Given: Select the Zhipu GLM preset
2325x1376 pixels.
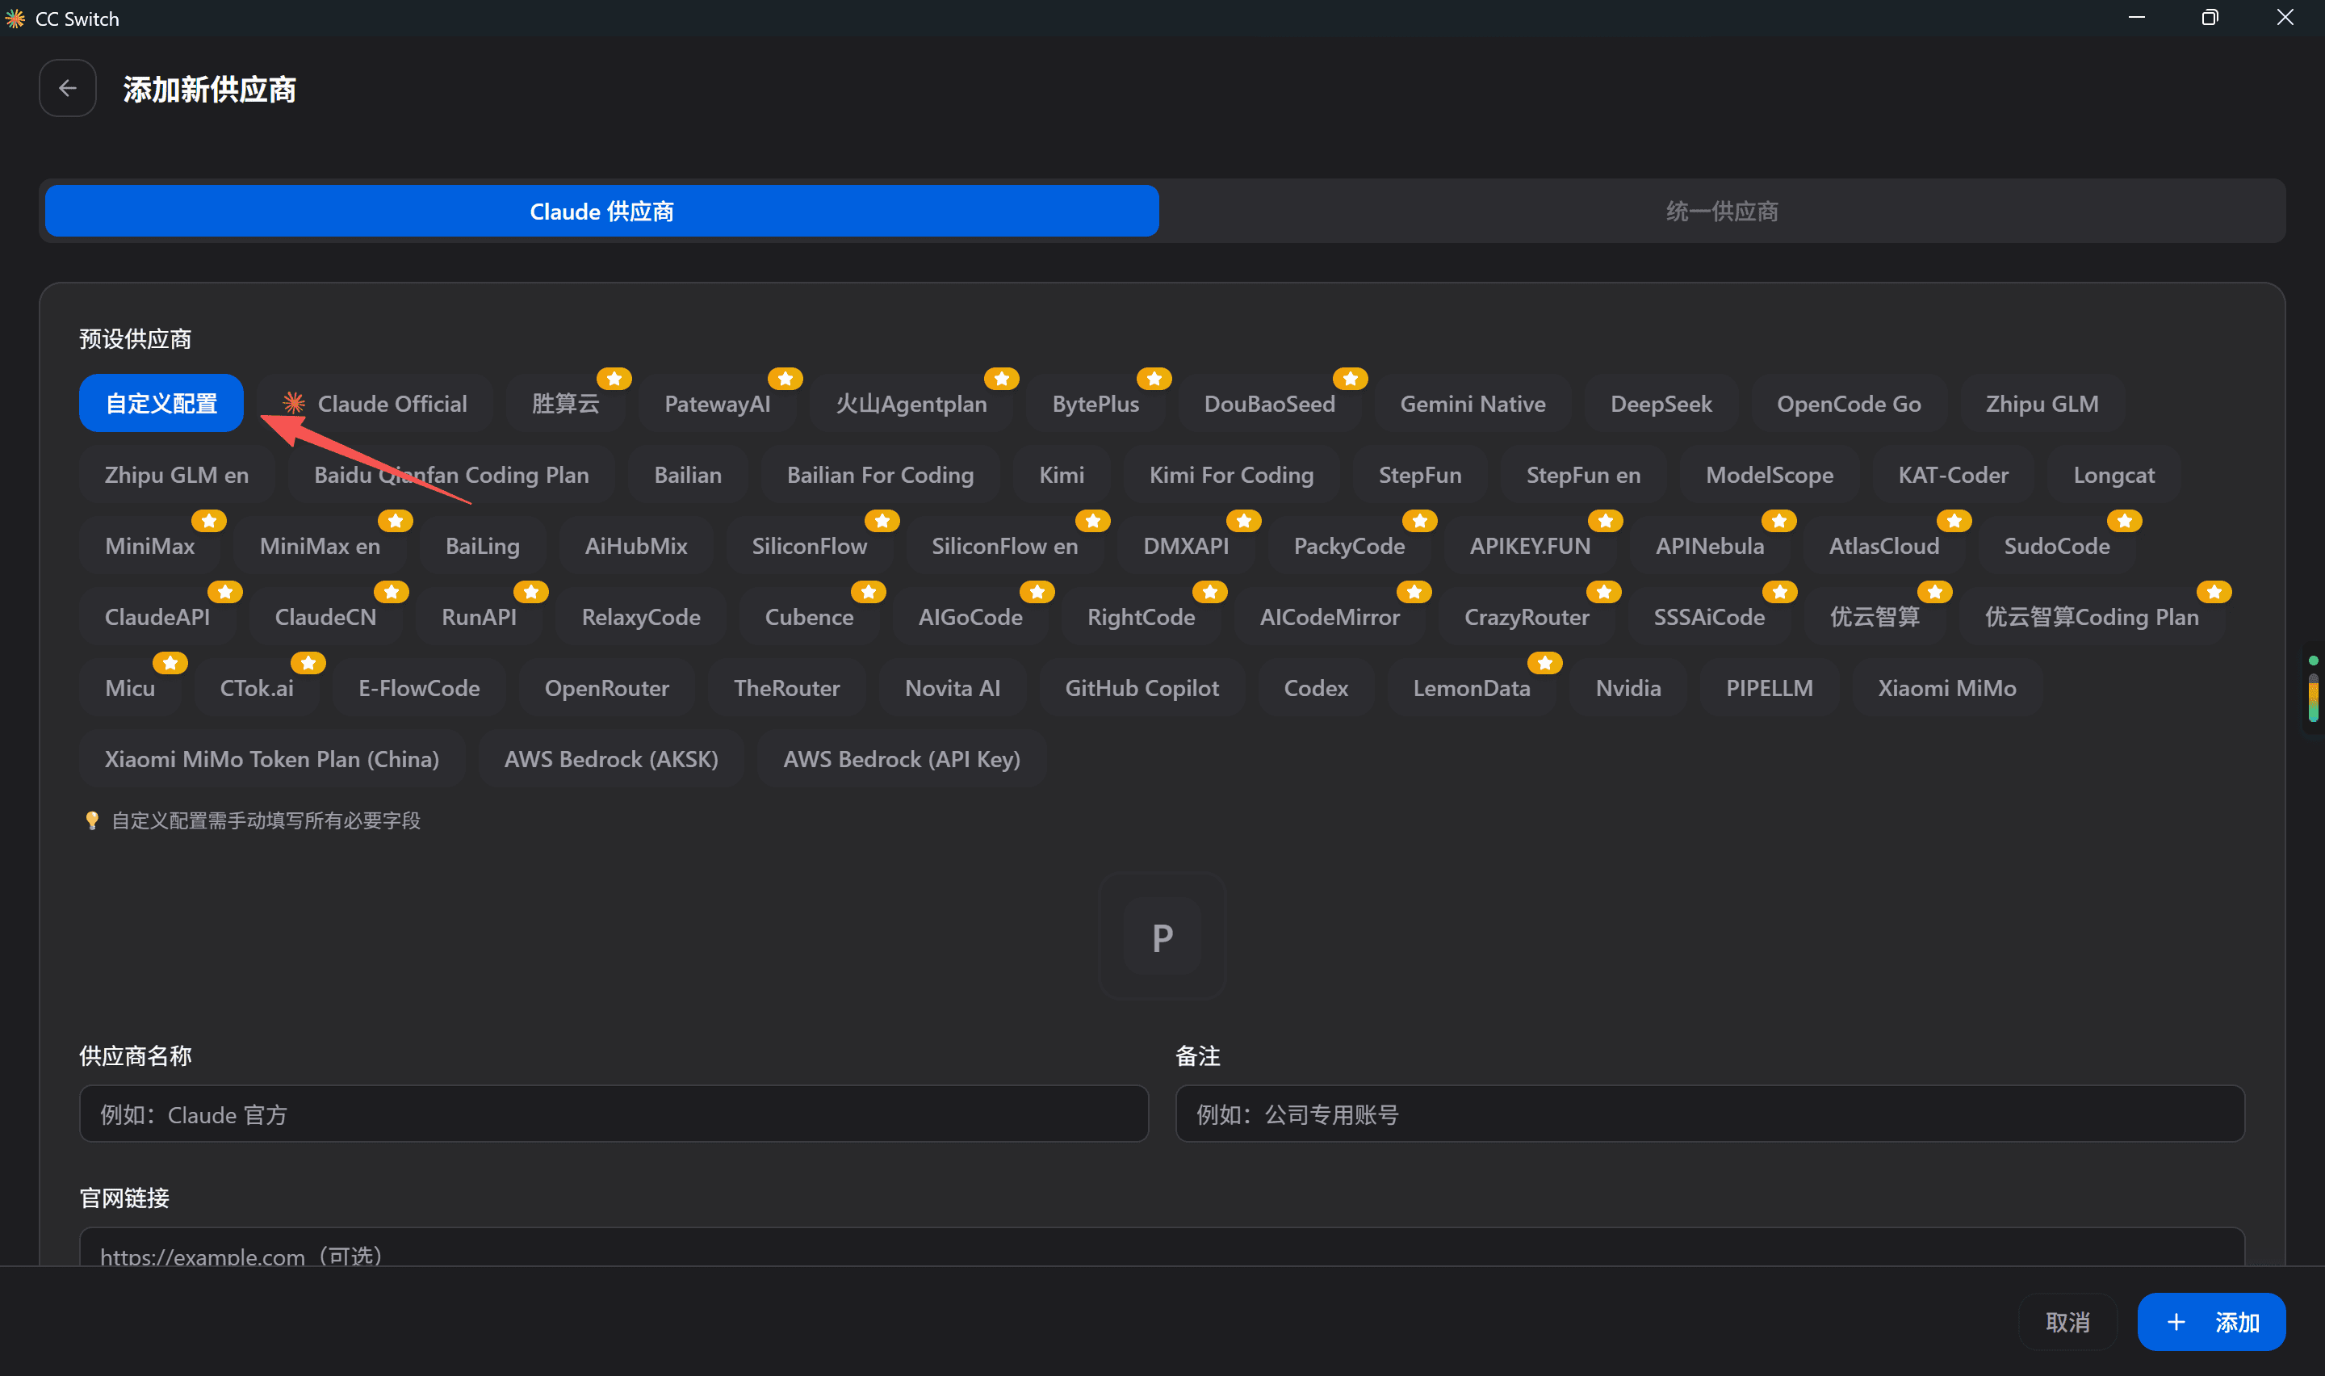Looking at the screenshot, I should pos(2042,403).
